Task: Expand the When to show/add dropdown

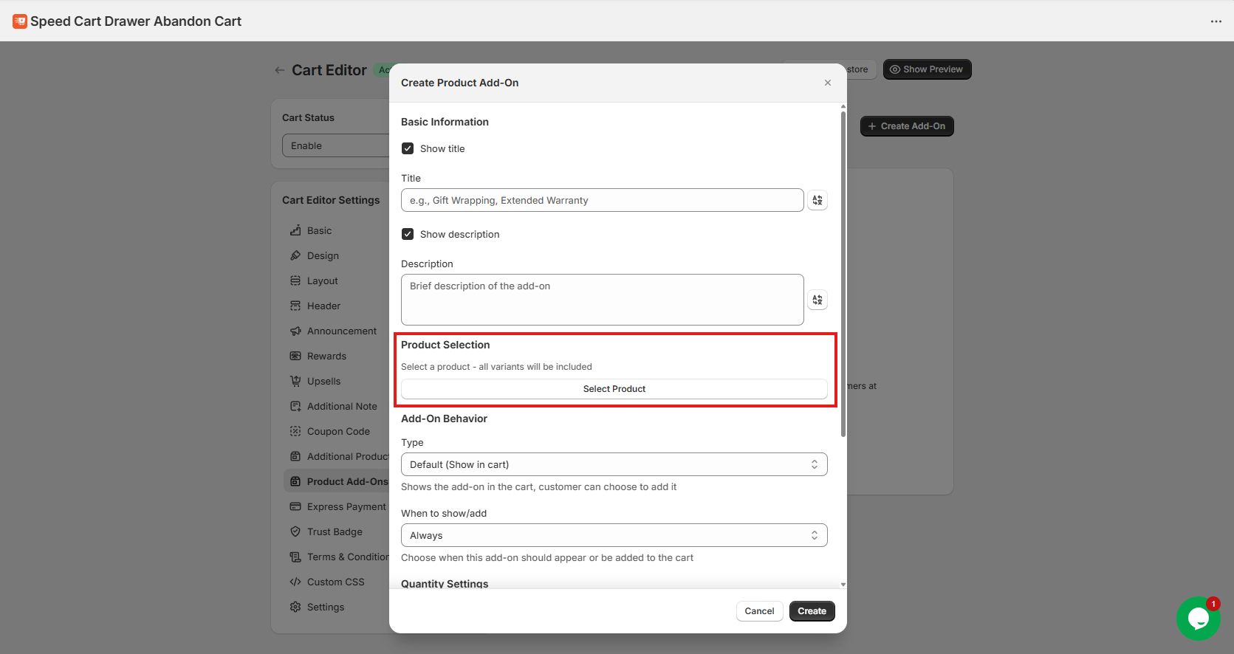Action: pyautogui.click(x=614, y=535)
